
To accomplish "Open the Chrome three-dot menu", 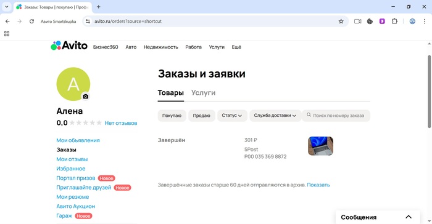I will (425, 21).
